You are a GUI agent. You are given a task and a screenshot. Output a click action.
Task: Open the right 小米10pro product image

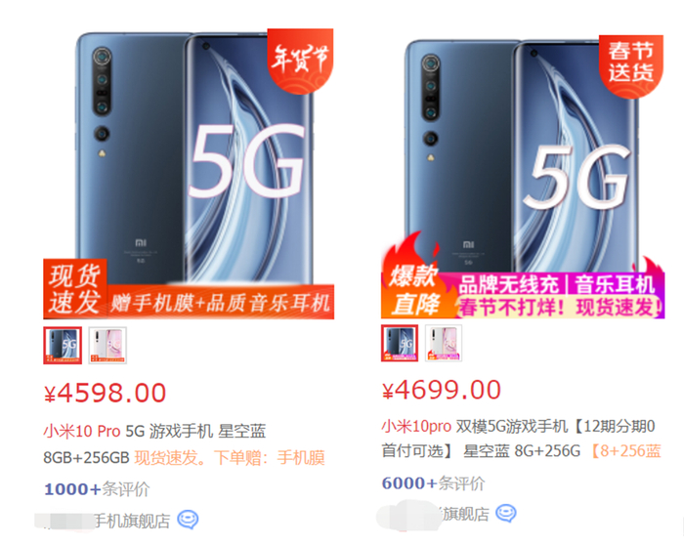523,174
